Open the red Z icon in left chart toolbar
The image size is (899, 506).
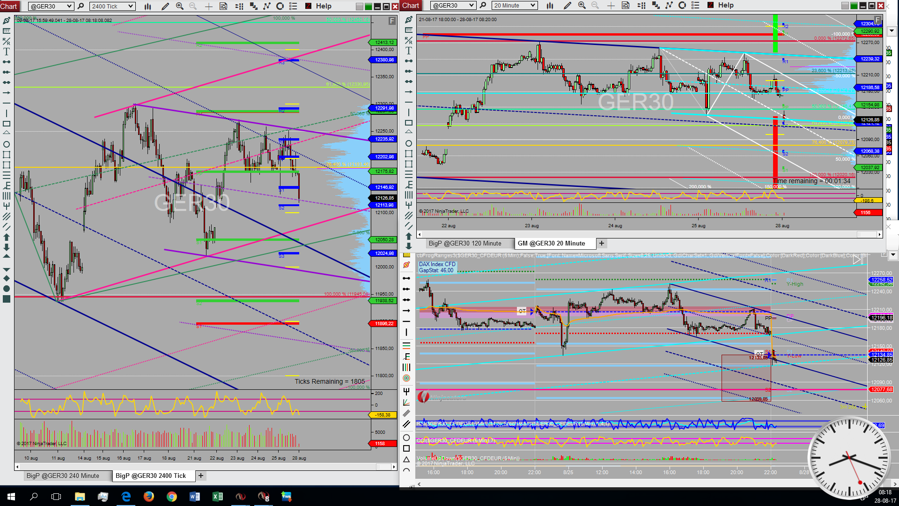(x=309, y=6)
